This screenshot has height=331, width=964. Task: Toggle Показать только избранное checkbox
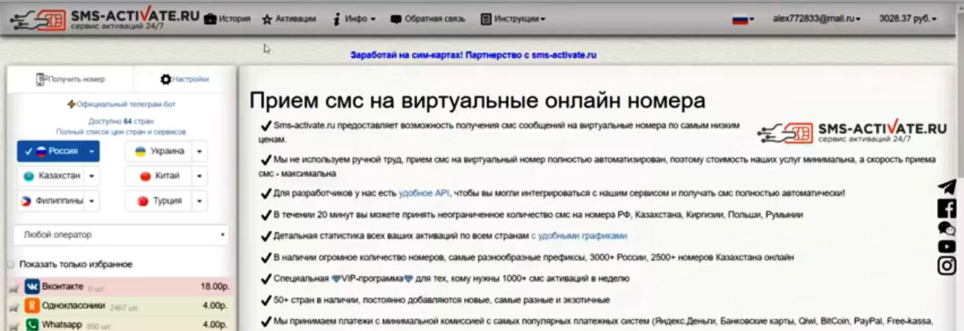(11, 264)
